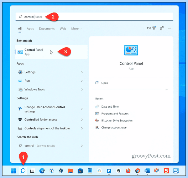Click the Control Panel title in the preview pane
The image size is (188, 178).
pyautogui.click(x=131, y=64)
